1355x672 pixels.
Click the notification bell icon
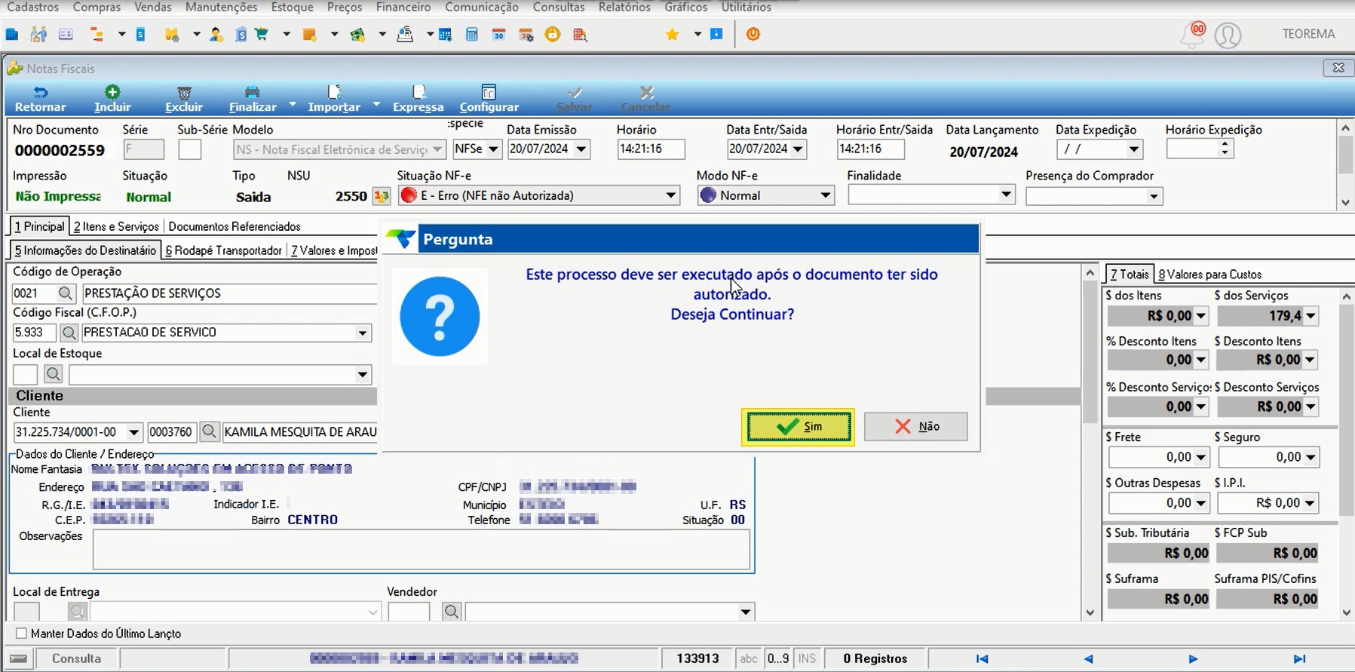(x=1194, y=35)
